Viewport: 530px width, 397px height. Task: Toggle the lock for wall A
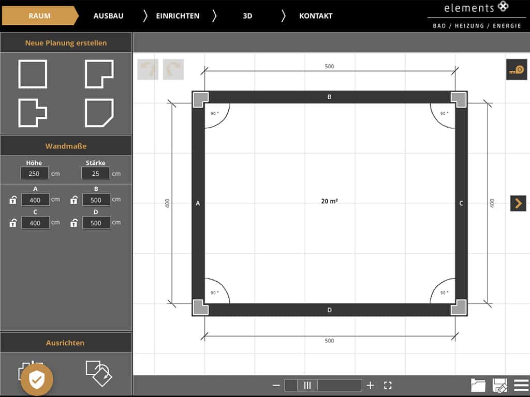[x=13, y=200]
